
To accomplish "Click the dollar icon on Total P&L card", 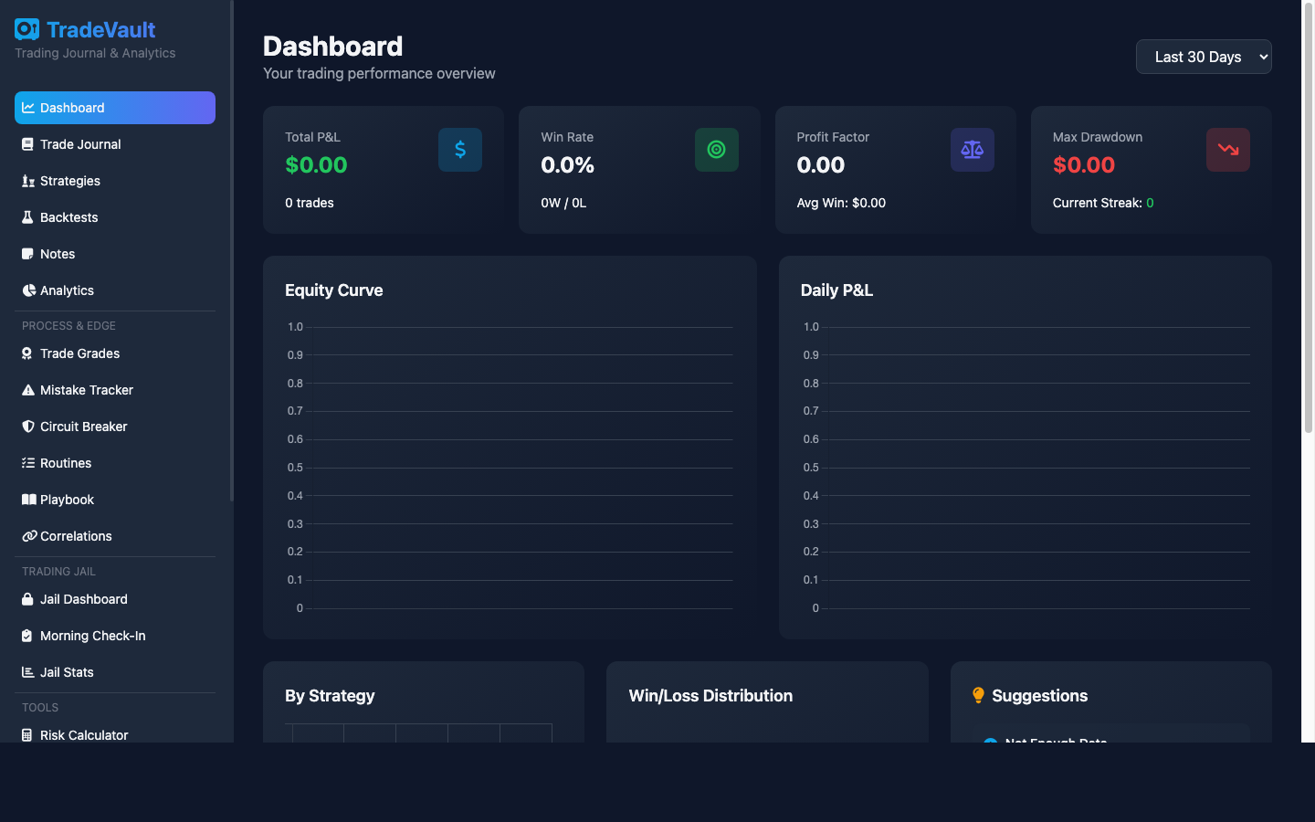I will [459, 149].
